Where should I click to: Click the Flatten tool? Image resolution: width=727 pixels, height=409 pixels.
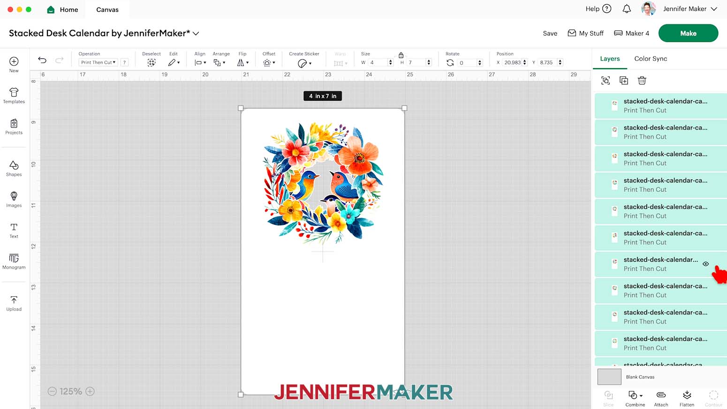click(x=687, y=398)
